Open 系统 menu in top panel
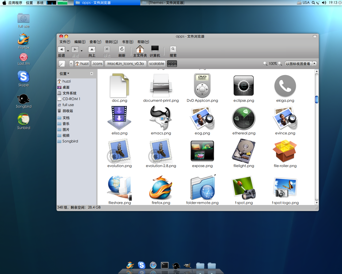 click(x=40, y=3)
